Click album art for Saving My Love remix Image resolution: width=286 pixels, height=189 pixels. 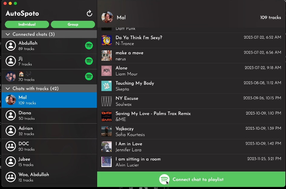107,116
